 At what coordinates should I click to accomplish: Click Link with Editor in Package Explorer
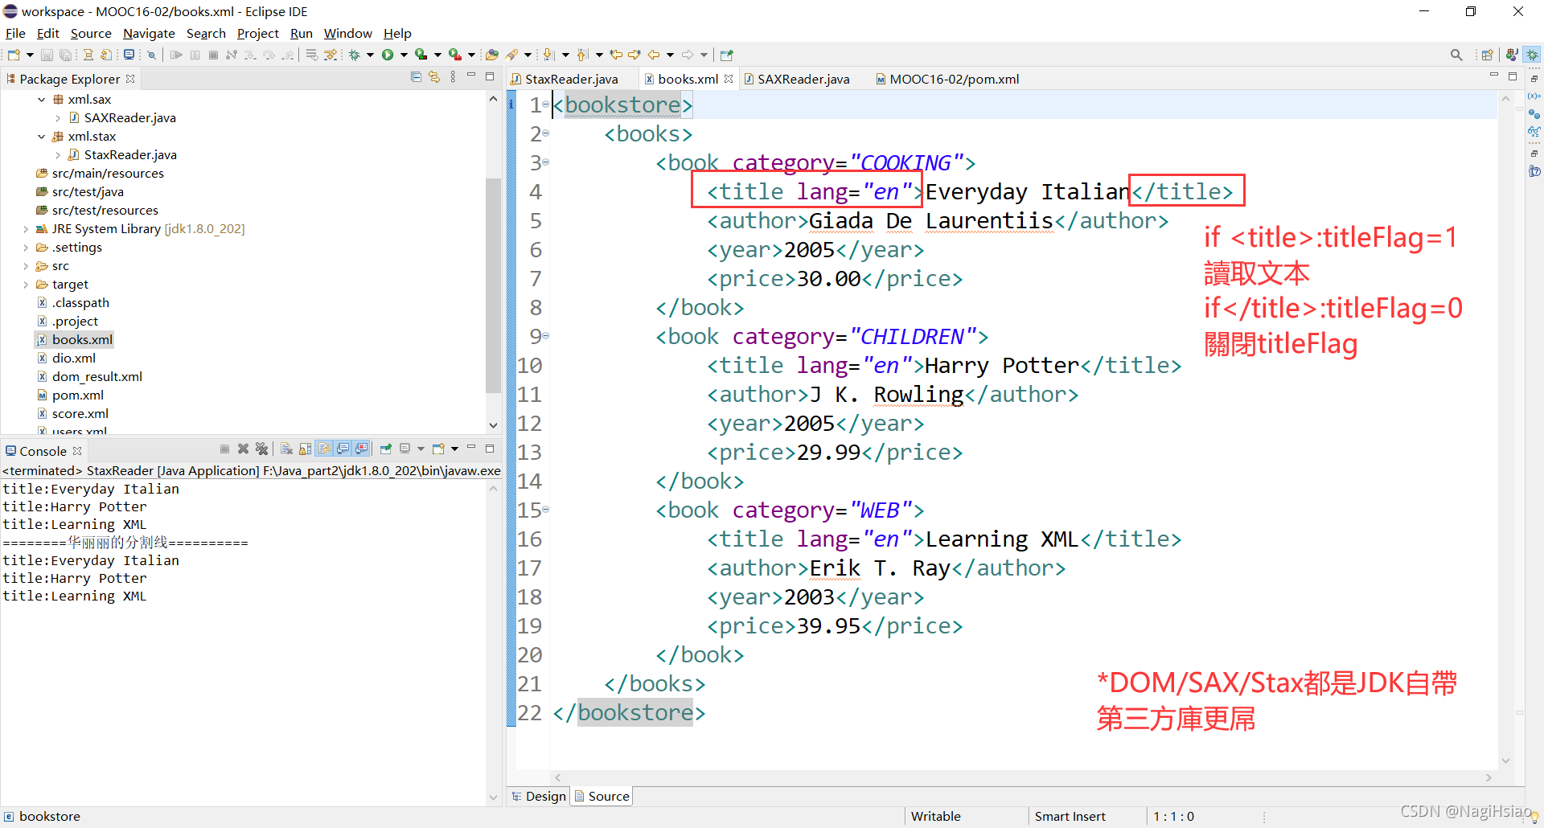pos(434,77)
